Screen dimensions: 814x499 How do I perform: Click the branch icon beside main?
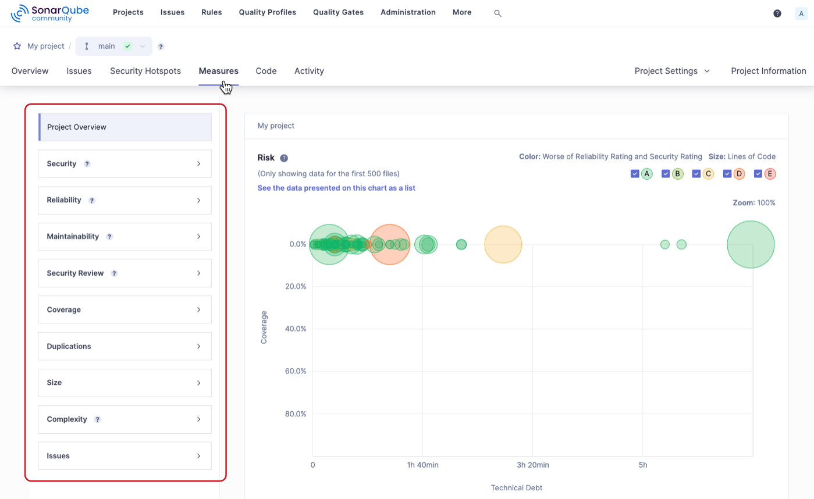(86, 46)
